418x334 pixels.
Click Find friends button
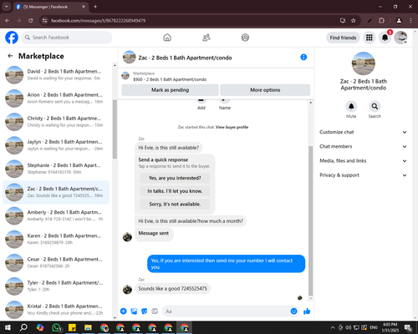(x=343, y=38)
